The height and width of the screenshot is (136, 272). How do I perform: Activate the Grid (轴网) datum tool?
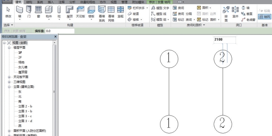click(x=264, y=17)
